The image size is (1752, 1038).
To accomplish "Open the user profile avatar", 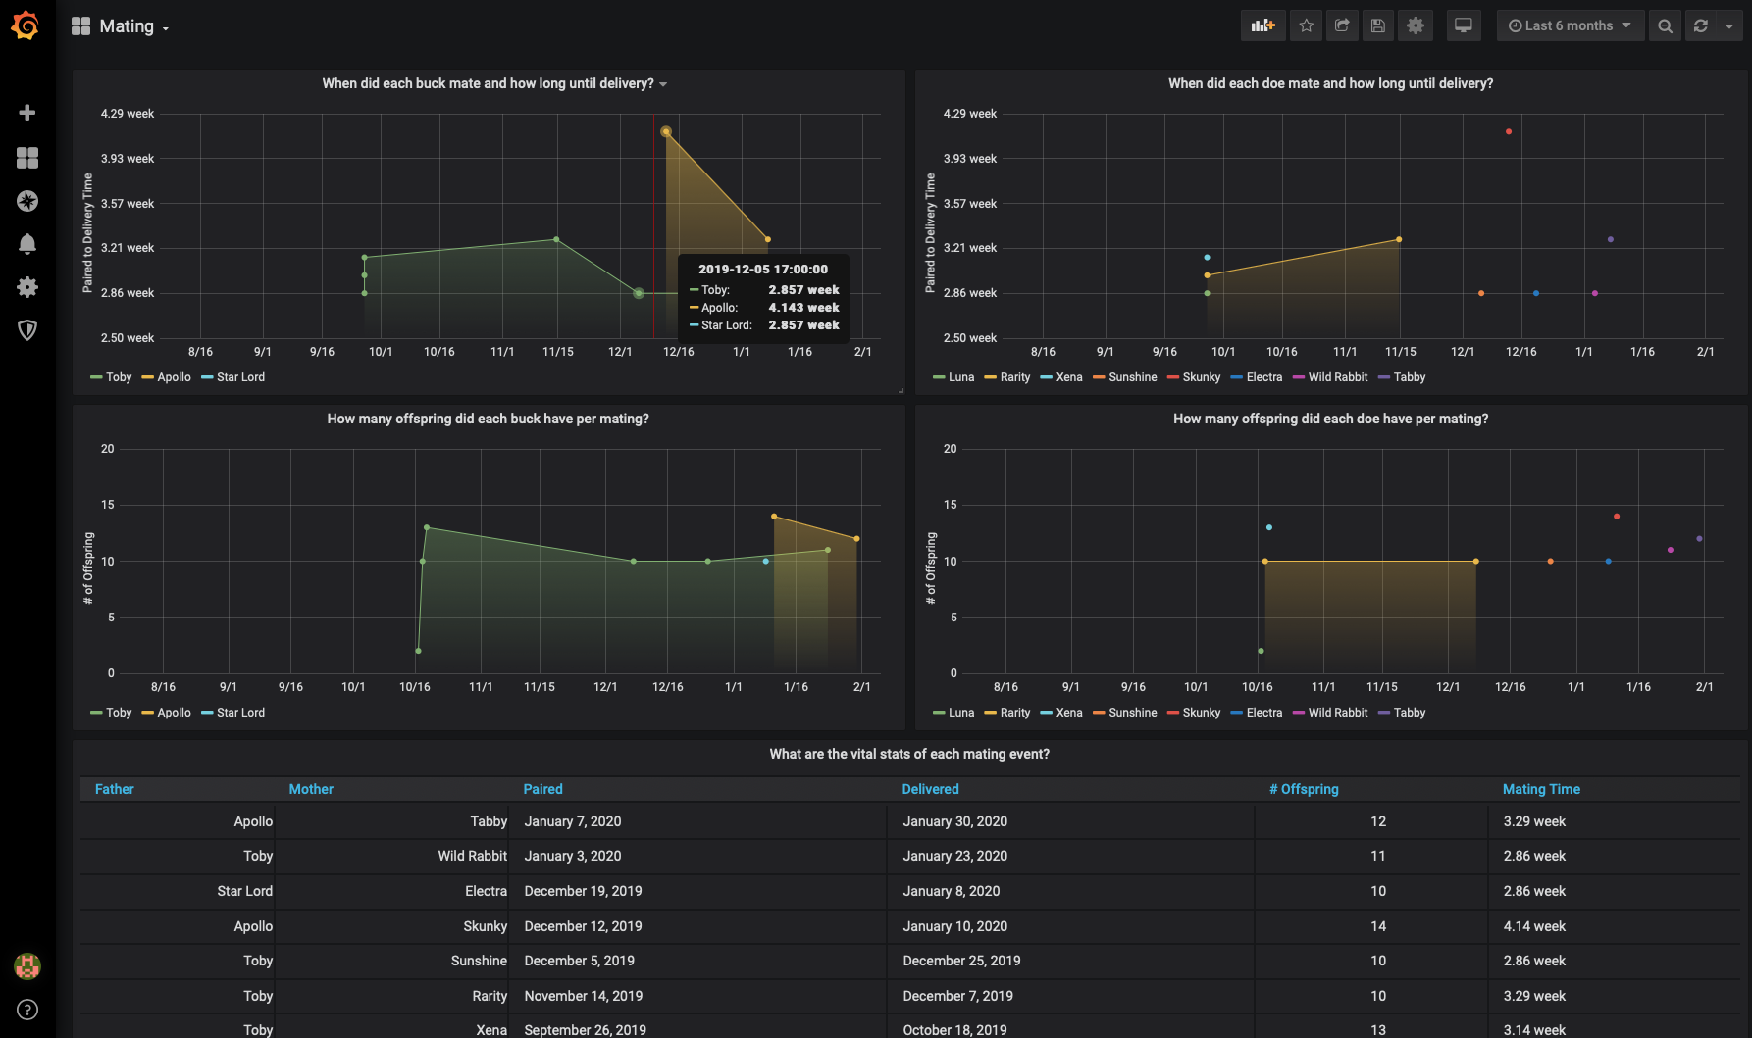I will point(27,966).
